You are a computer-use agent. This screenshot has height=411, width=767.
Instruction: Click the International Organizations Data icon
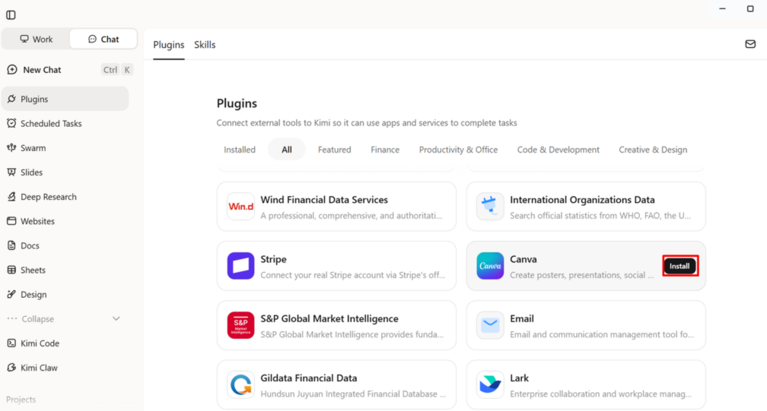pyautogui.click(x=490, y=207)
